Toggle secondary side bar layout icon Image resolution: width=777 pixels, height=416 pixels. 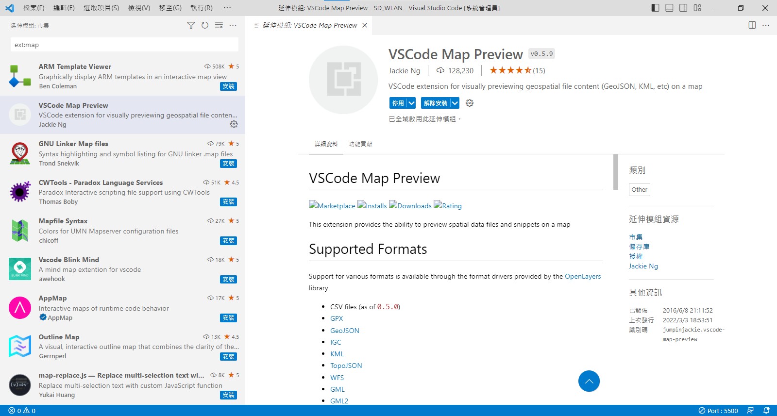pyautogui.click(x=683, y=8)
